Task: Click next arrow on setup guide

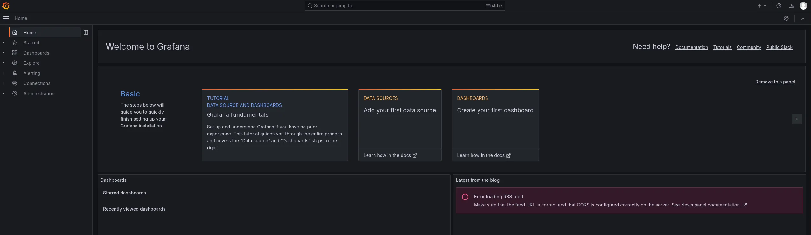Action: 797,119
